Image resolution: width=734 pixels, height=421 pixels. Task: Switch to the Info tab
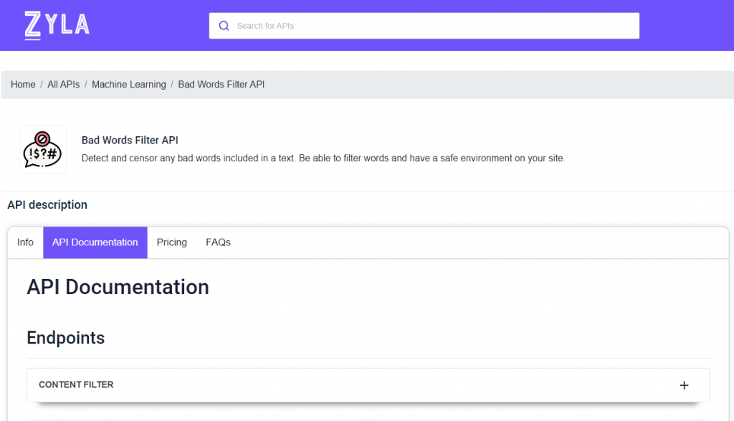pyautogui.click(x=25, y=242)
